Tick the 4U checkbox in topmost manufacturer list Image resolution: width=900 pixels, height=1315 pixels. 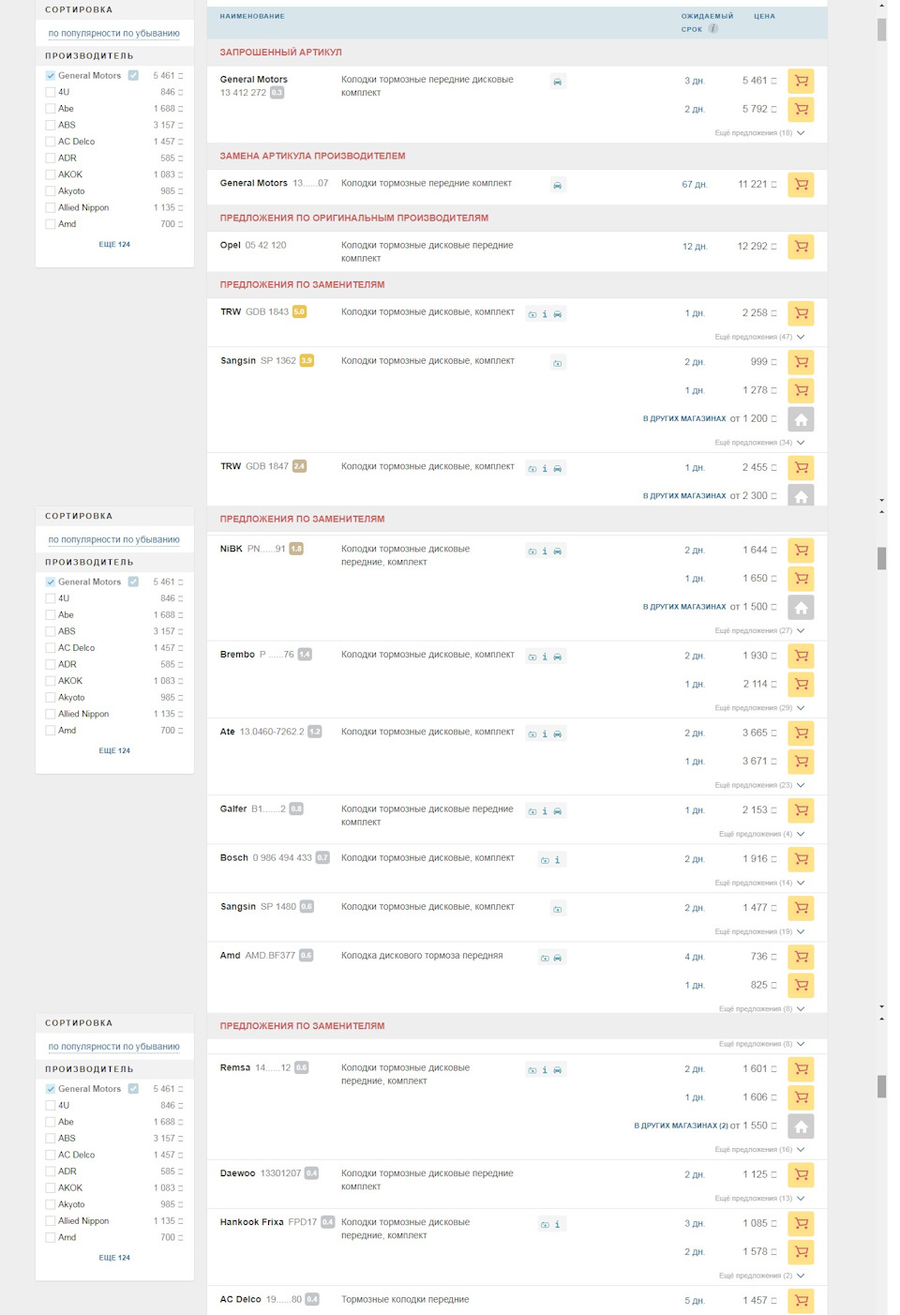point(51,92)
